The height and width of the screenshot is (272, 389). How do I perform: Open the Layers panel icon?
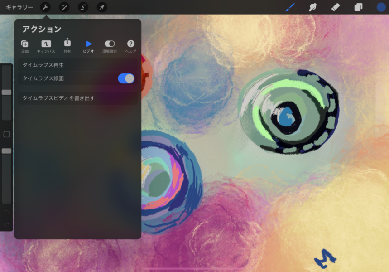coord(358,7)
